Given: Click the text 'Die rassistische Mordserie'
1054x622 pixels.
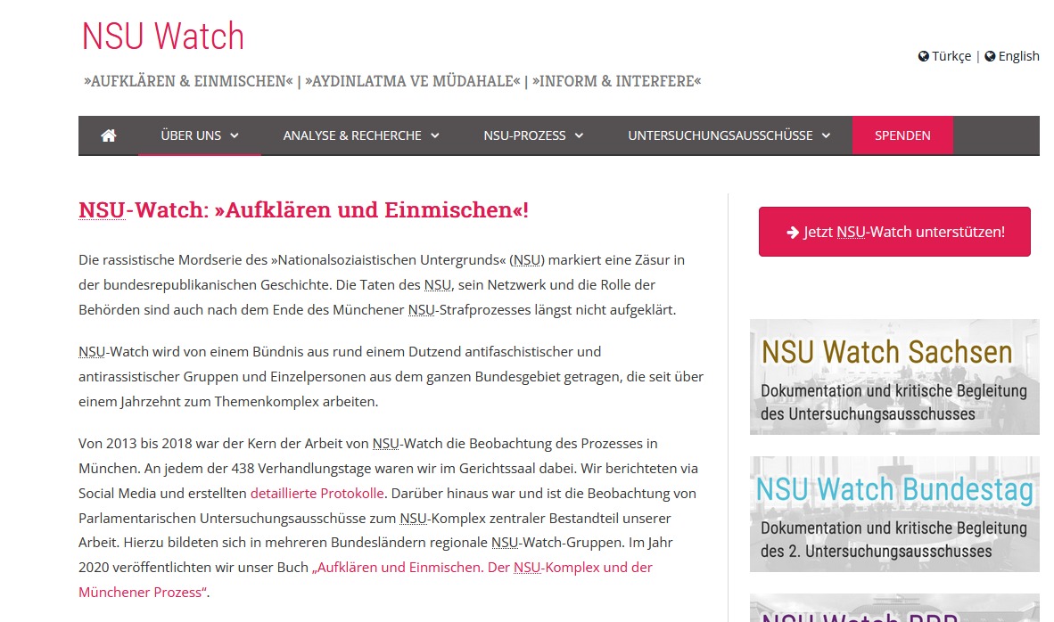Looking at the screenshot, I should [159, 260].
